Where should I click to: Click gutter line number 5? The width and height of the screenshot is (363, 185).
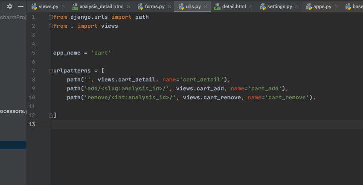pos(33,53)
